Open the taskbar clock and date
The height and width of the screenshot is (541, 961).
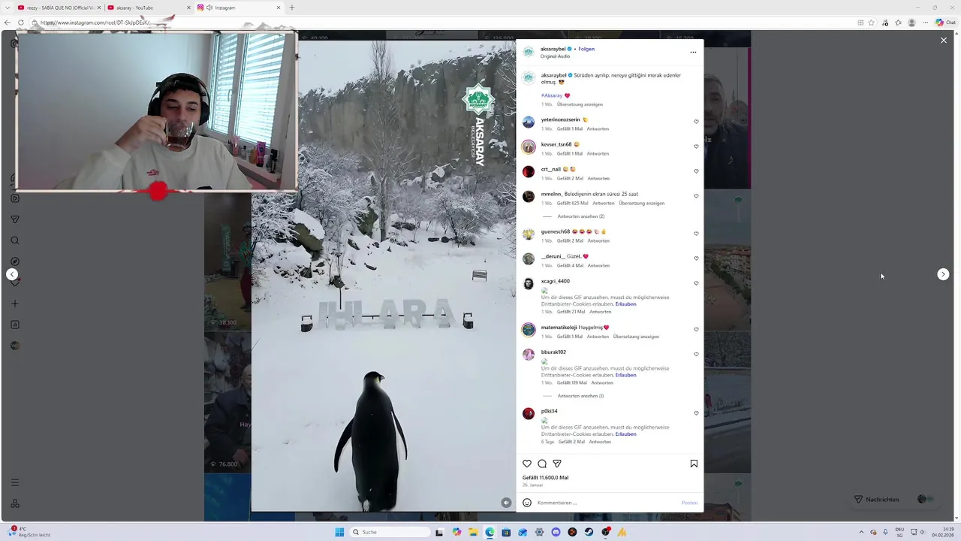[x=943, y=532]
